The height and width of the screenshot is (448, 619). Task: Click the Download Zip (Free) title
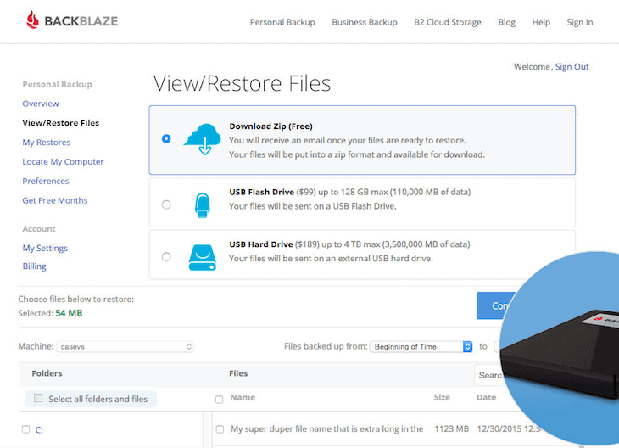(270, 126)
